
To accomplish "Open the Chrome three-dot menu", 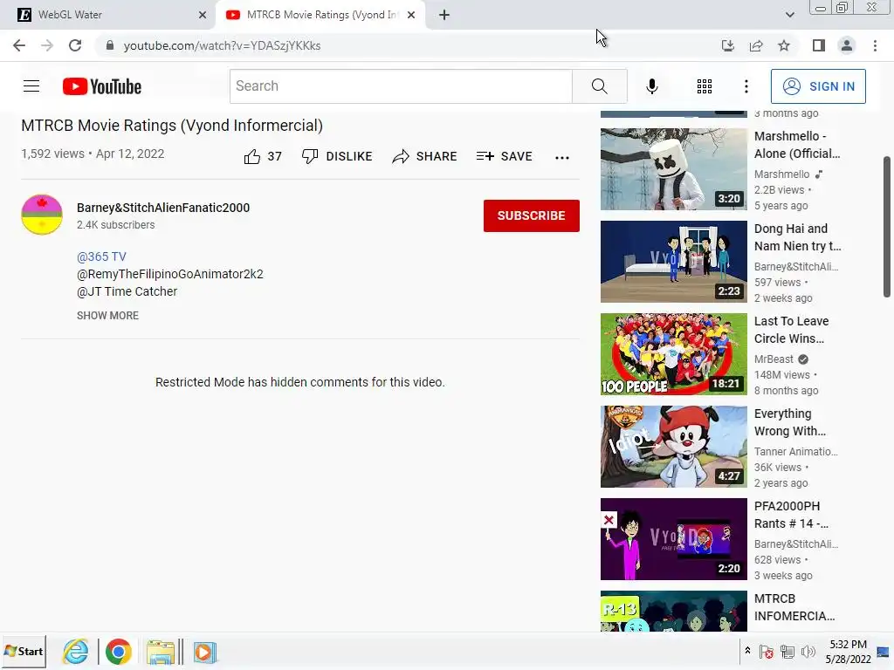I will coord(875,45).
